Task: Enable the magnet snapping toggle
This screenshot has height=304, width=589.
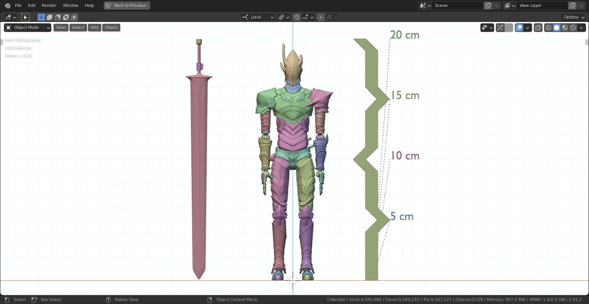Action: click(x=297, y=17)
